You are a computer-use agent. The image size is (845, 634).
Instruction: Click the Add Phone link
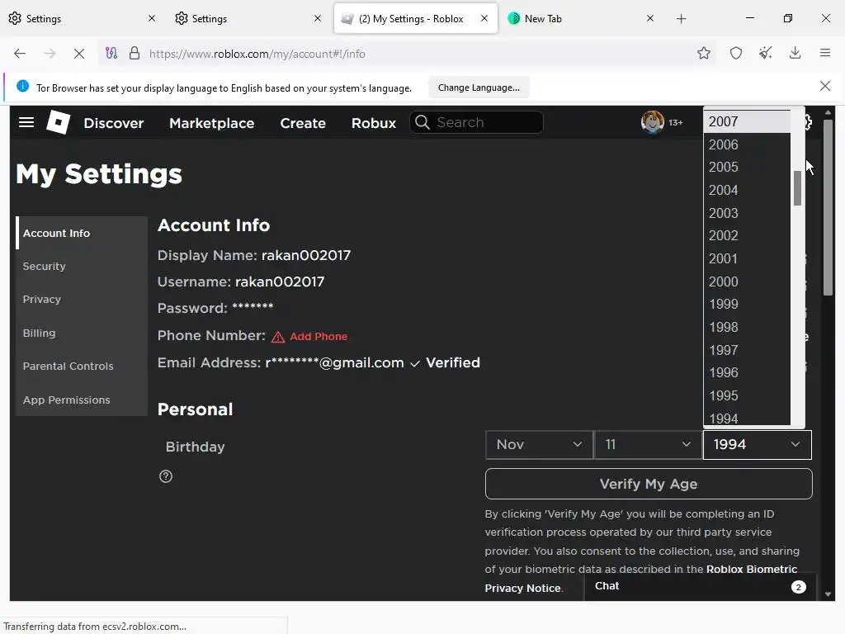[319, 337]
